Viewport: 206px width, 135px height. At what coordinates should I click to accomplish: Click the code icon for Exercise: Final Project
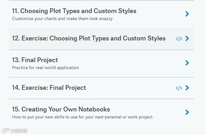click(x=179, y=88)
